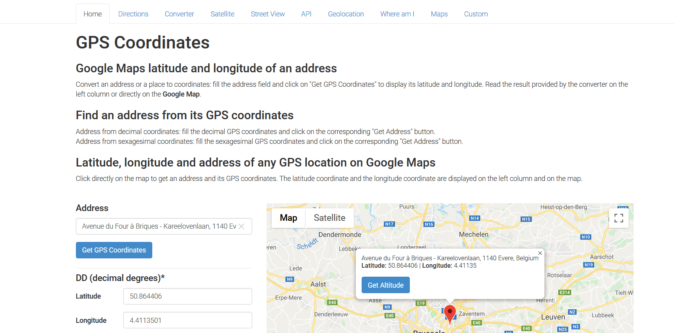Open the Maps tab
Image resolution: width=674 pixels, height=333 pixels.
439,14
